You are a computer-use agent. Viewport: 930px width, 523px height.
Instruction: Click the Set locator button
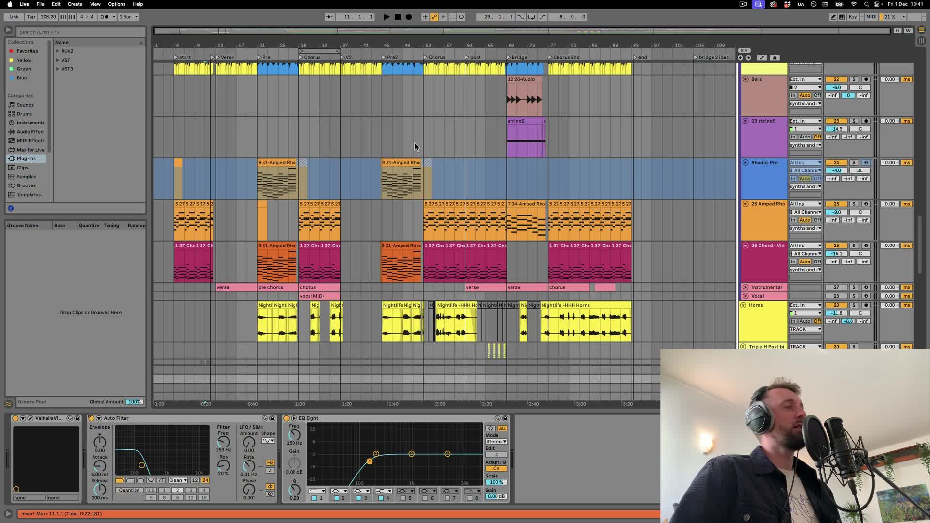tap(744, 50)
